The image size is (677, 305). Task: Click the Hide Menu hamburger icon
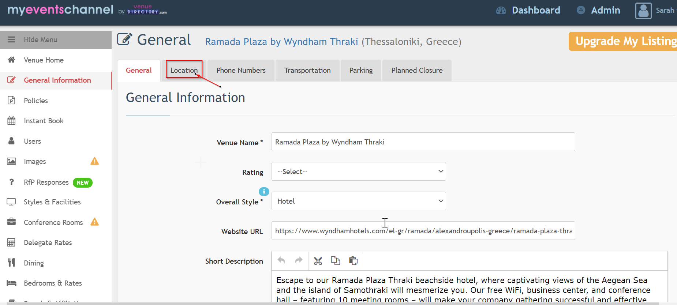pyautogui.click(x=11, y=39)
